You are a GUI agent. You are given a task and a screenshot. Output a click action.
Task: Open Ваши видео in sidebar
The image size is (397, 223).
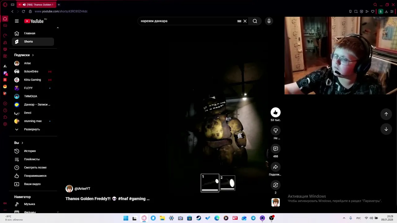click(x=33, y=184)
